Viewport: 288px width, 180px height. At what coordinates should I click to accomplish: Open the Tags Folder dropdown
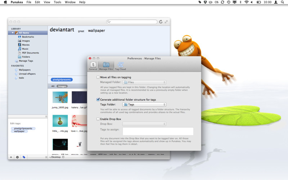(x=144, y=104)
